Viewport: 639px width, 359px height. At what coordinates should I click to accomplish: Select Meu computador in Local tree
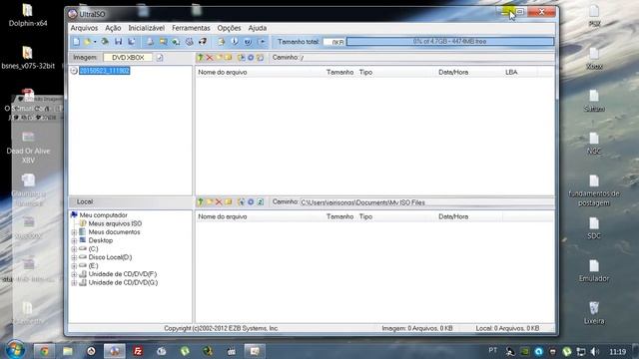[103, 215]
